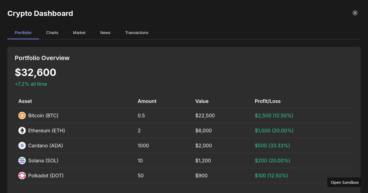Click the Crypto Dashboard title
The image size is (368, 193).
pyautogui.click(x=40, y=13)
